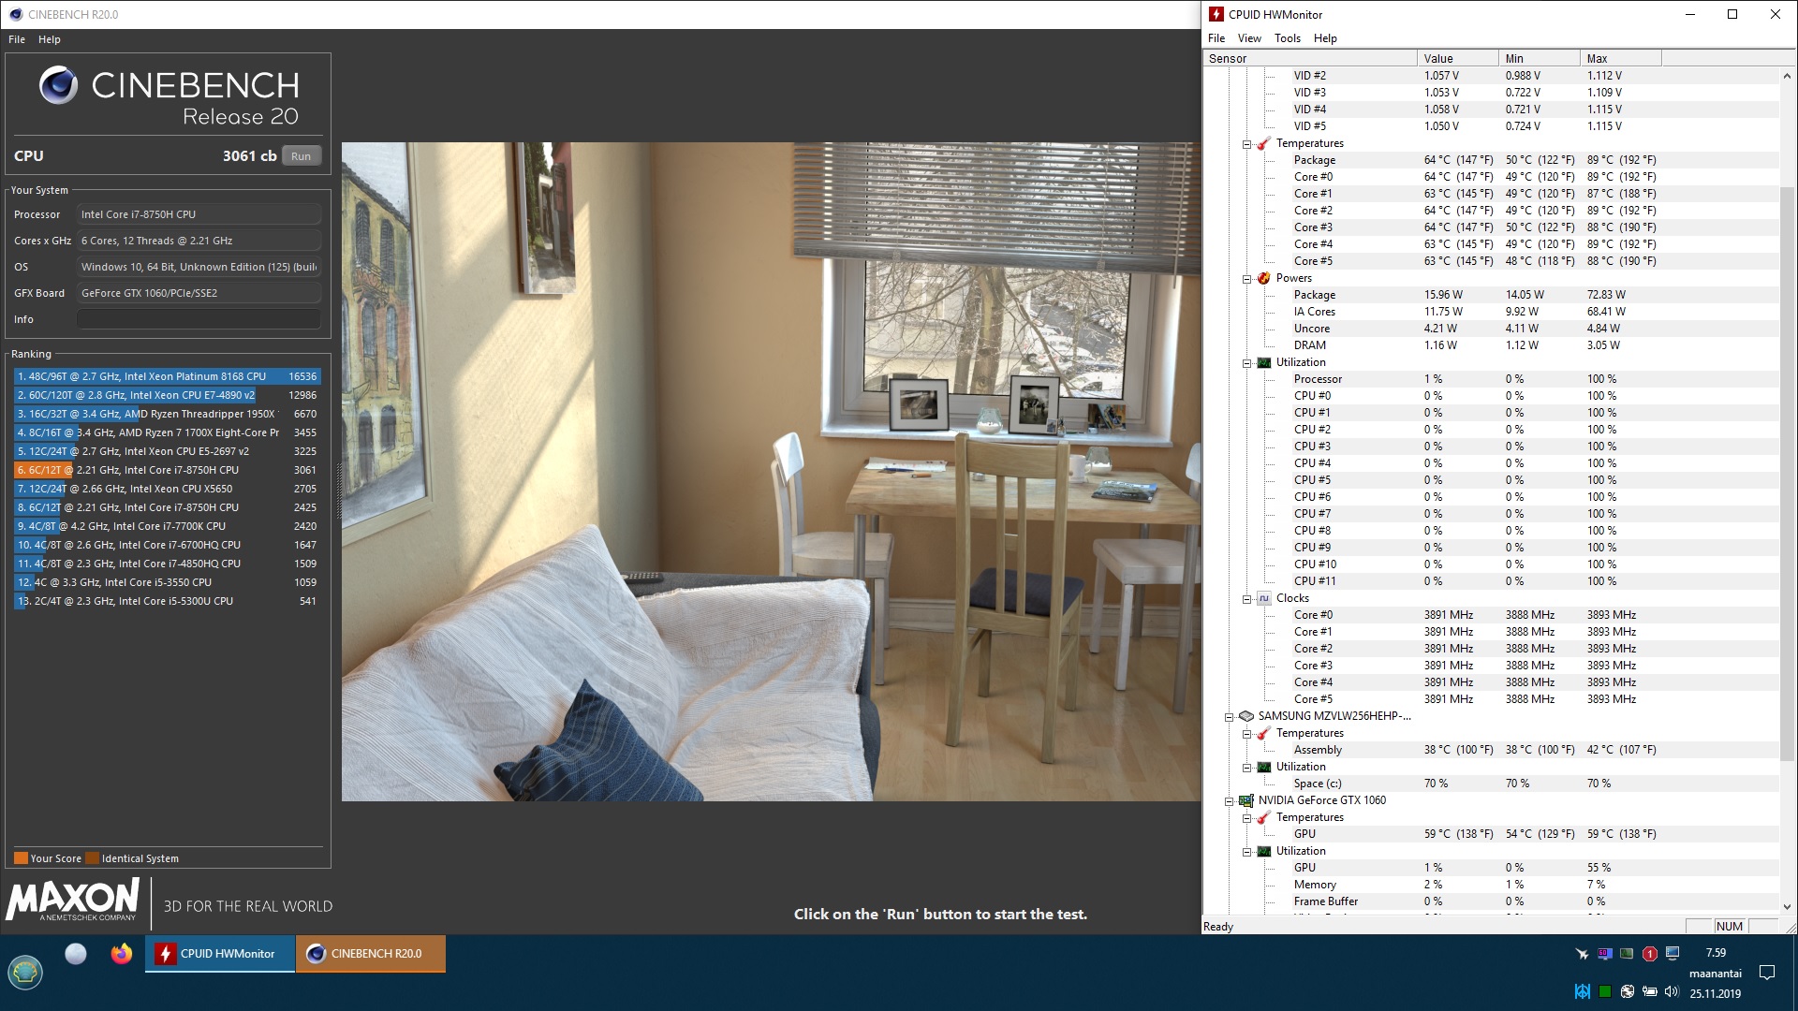Collapse the CPU Temperatures tree node
1798x1011 pixels.
click(1246, 144)
